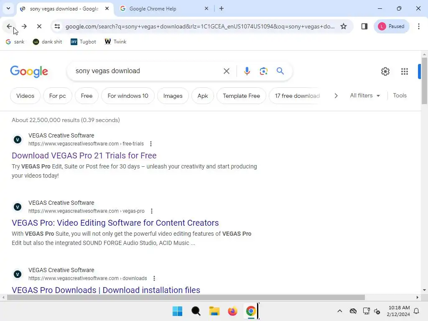Apply the For pc filter chip

click(x=57, y=96)
